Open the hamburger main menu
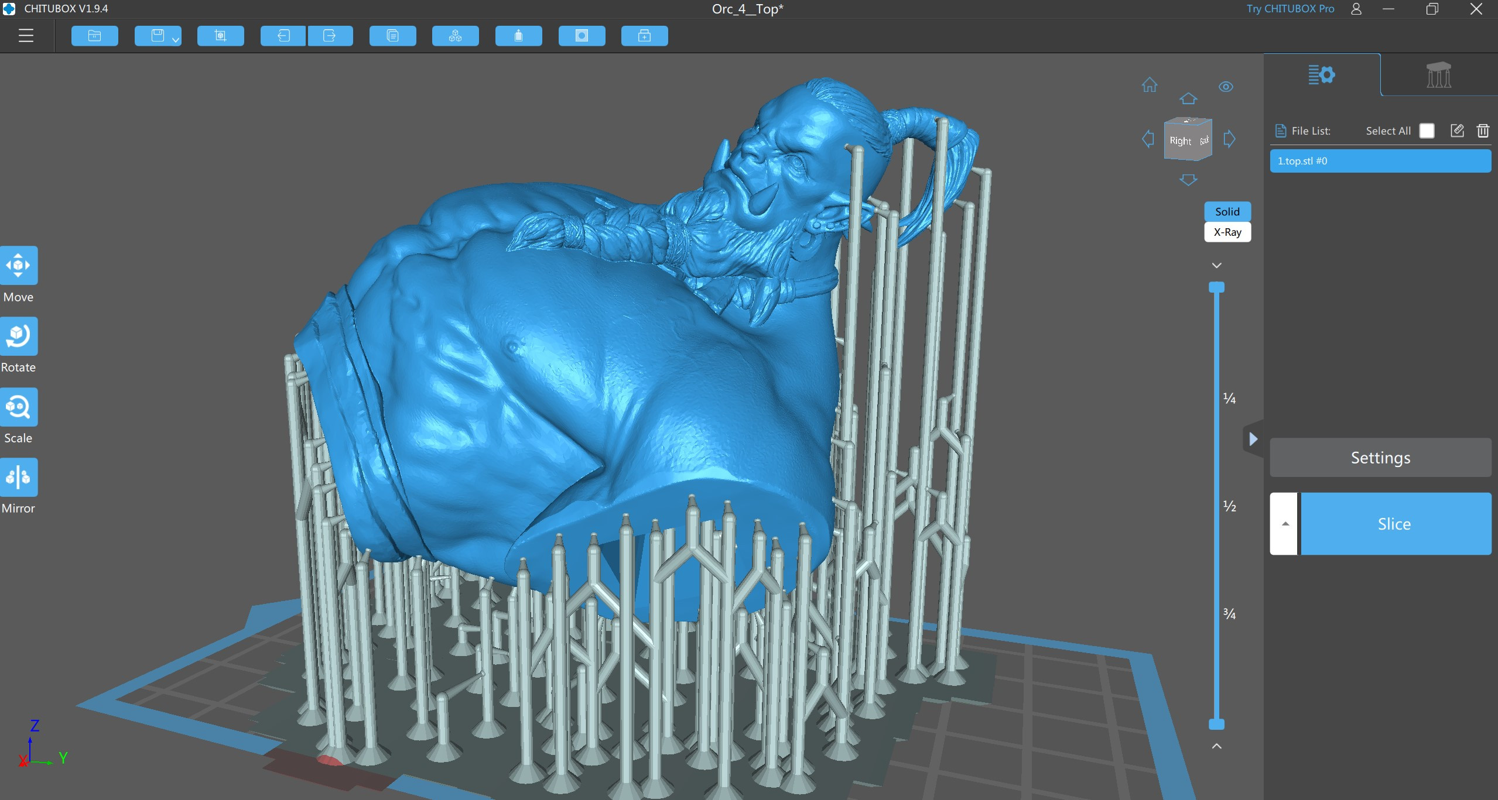Screen dimensions: 1498x800 26,36
